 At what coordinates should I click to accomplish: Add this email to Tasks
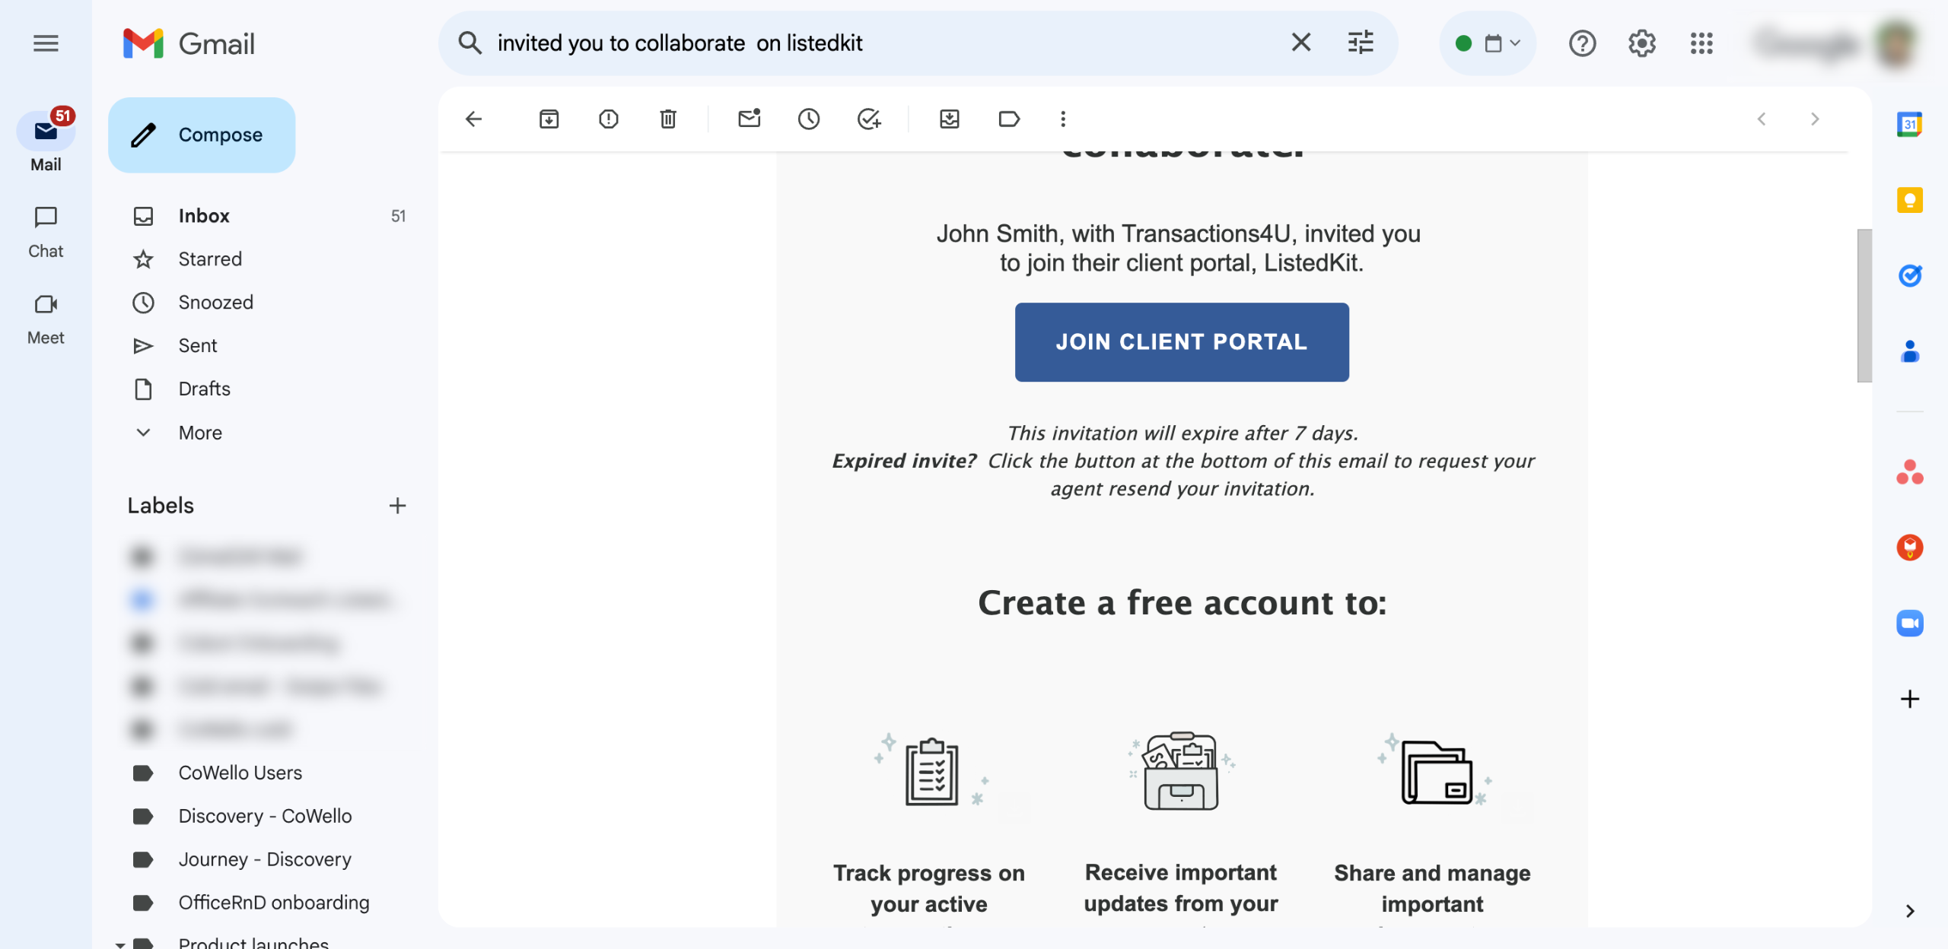click(x=868, y=119)
